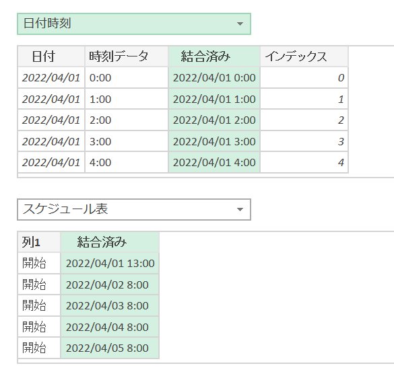Click the 2022/04/05 8:00 cell
This screenshot has height=376, width=394.
[x=110, y=348]
